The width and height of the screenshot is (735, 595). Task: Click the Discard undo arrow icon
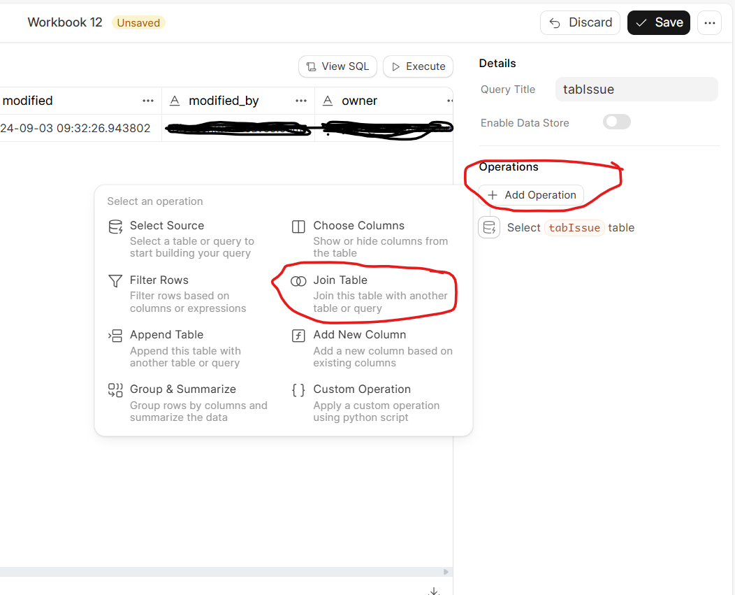[x=555, y=23]
